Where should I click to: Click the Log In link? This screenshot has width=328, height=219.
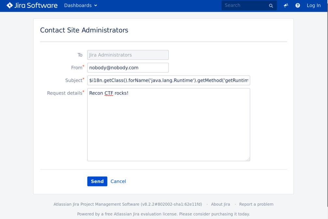314,6
